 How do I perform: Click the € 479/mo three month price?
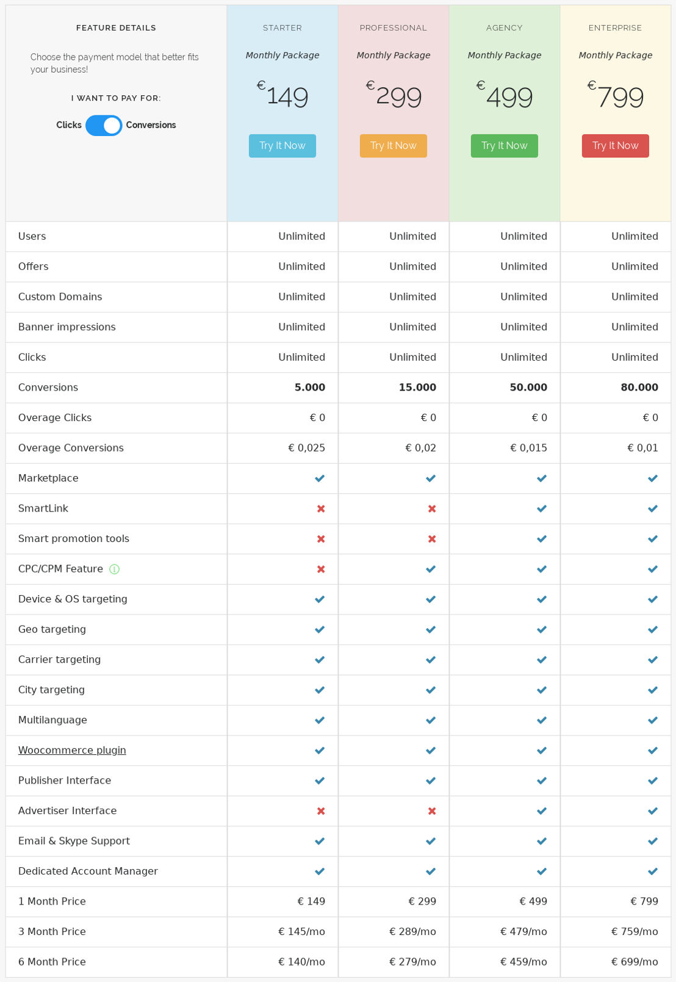click(524, 932)
